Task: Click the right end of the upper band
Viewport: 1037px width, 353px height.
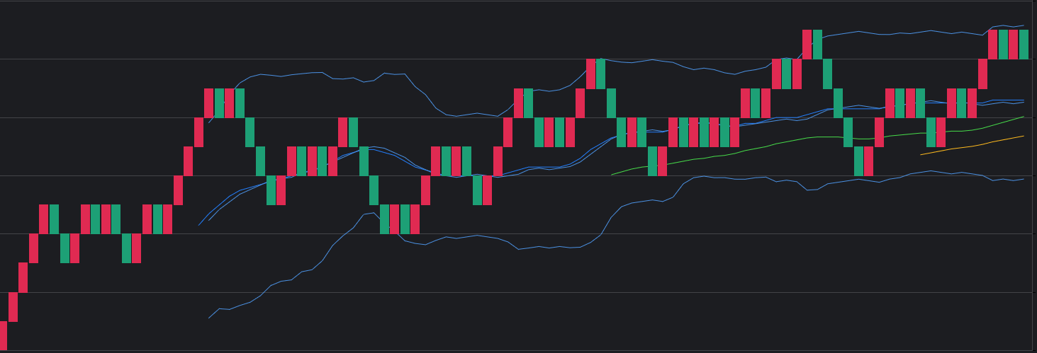Action: click(1024, 25)
